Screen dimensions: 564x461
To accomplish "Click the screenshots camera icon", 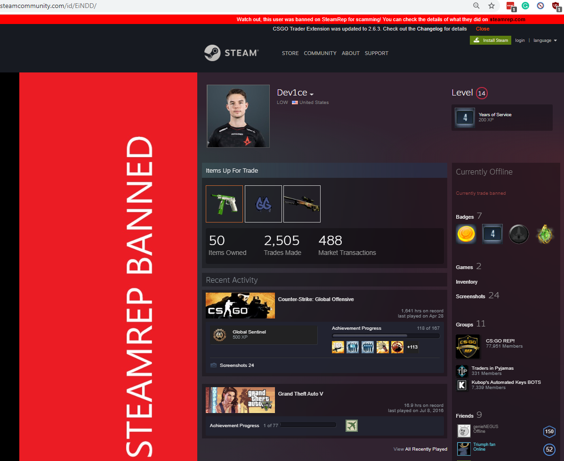I will (x=213, y=365).
